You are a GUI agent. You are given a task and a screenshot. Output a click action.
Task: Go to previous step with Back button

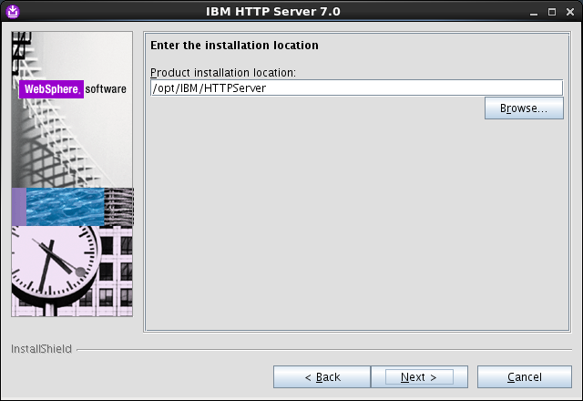[322, 376]
